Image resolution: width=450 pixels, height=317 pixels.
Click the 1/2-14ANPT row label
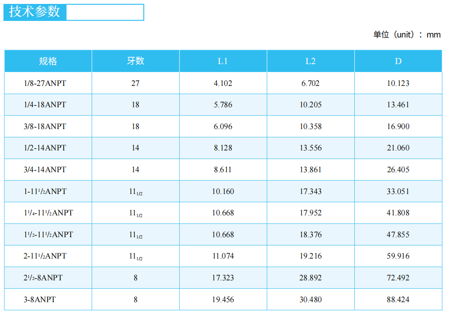[45, 148]
